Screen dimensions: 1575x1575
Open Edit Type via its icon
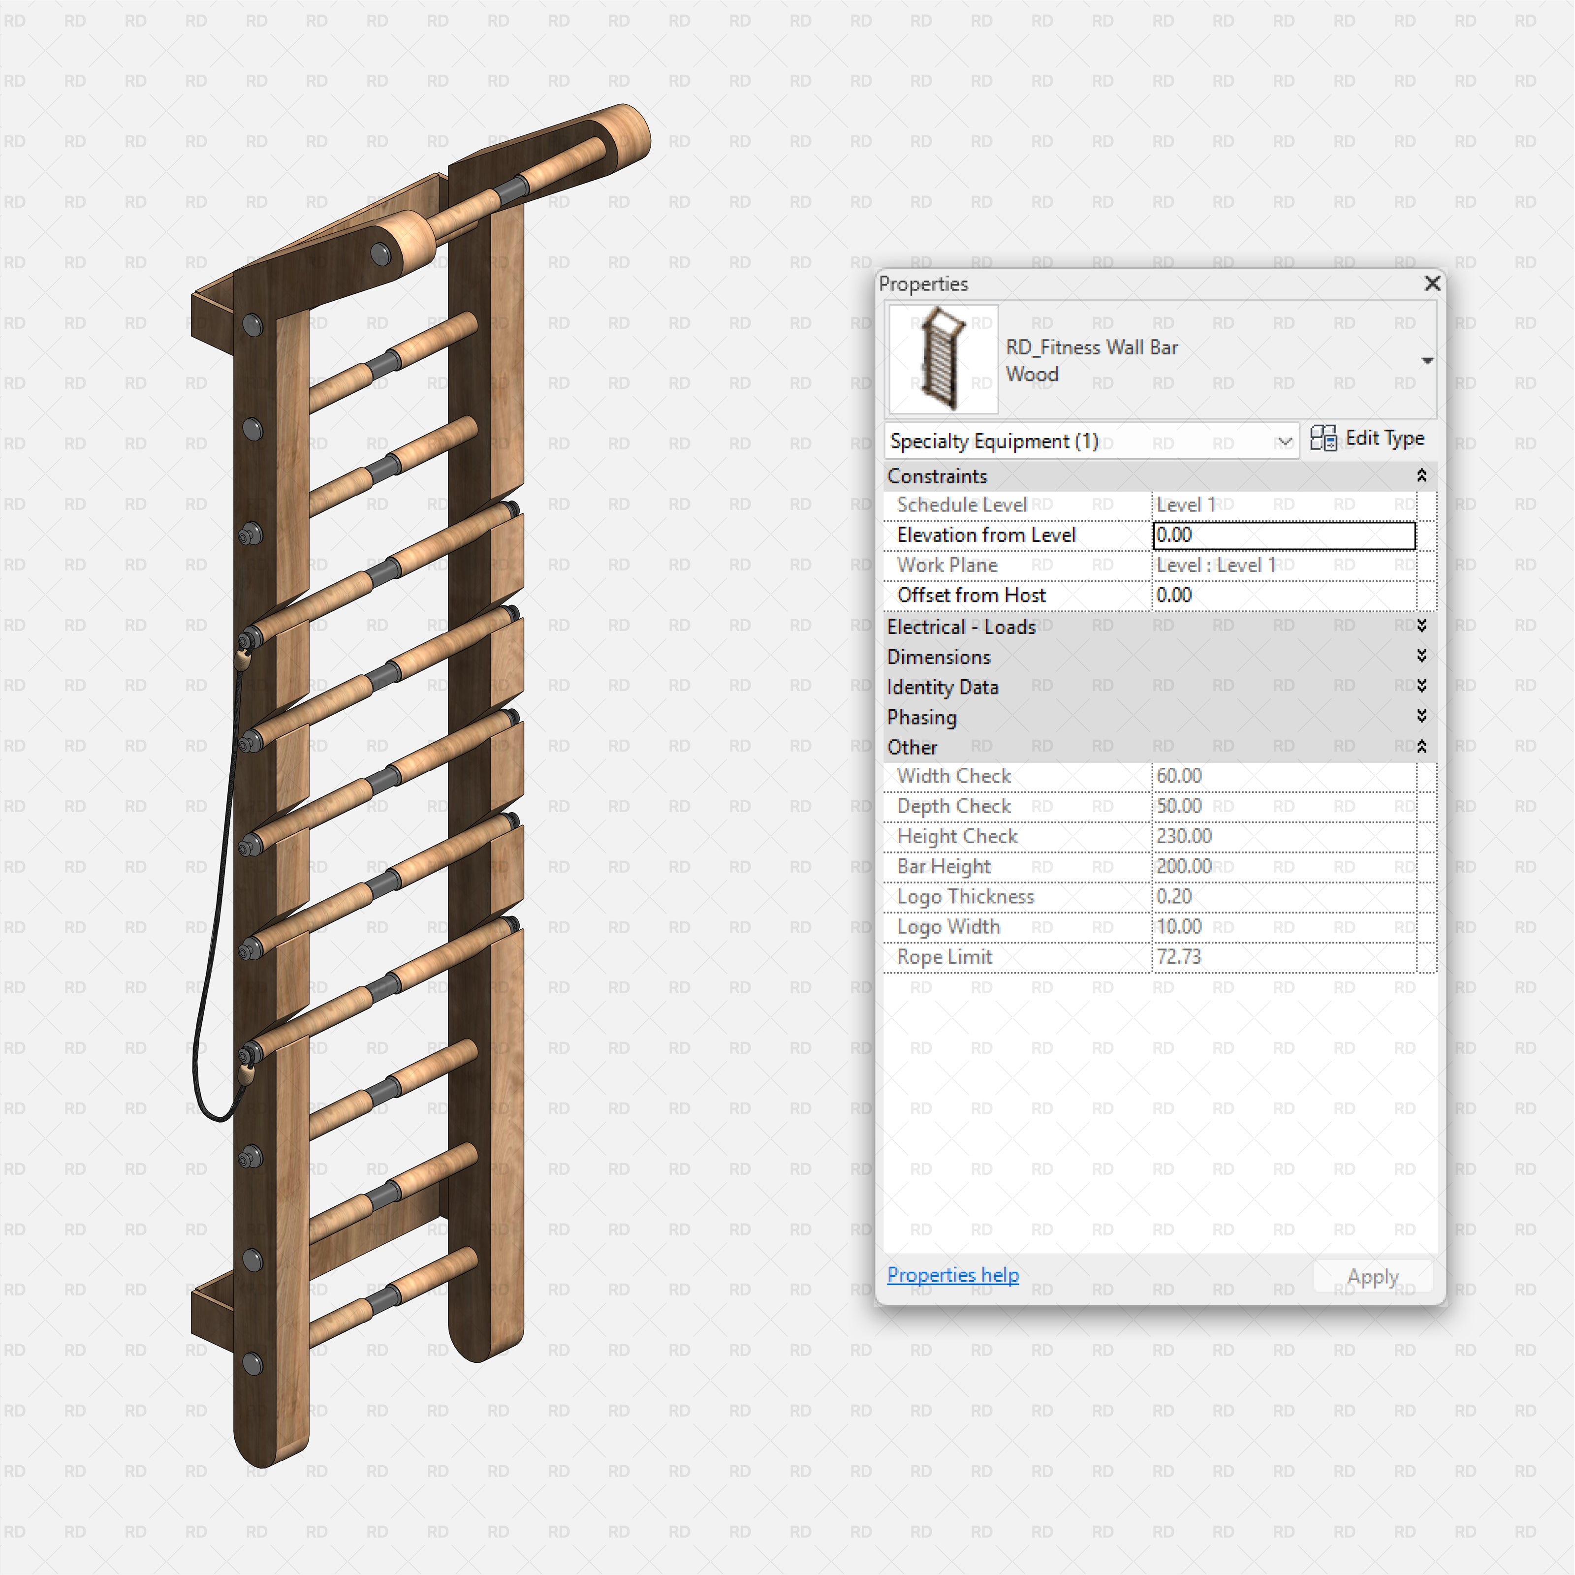click(x=1324, y=439)
